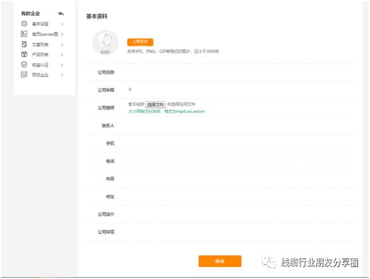
Task: Click the 地址 label
Action: 110,197
